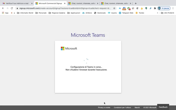Viewport: 176px width, 110px height.
Task: Click the browser forward arrow
Action: (x=7, y=8)
